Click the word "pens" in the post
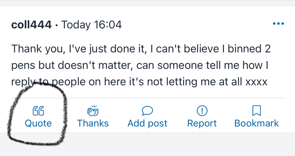295x156 pixels. tap(23, 66)
